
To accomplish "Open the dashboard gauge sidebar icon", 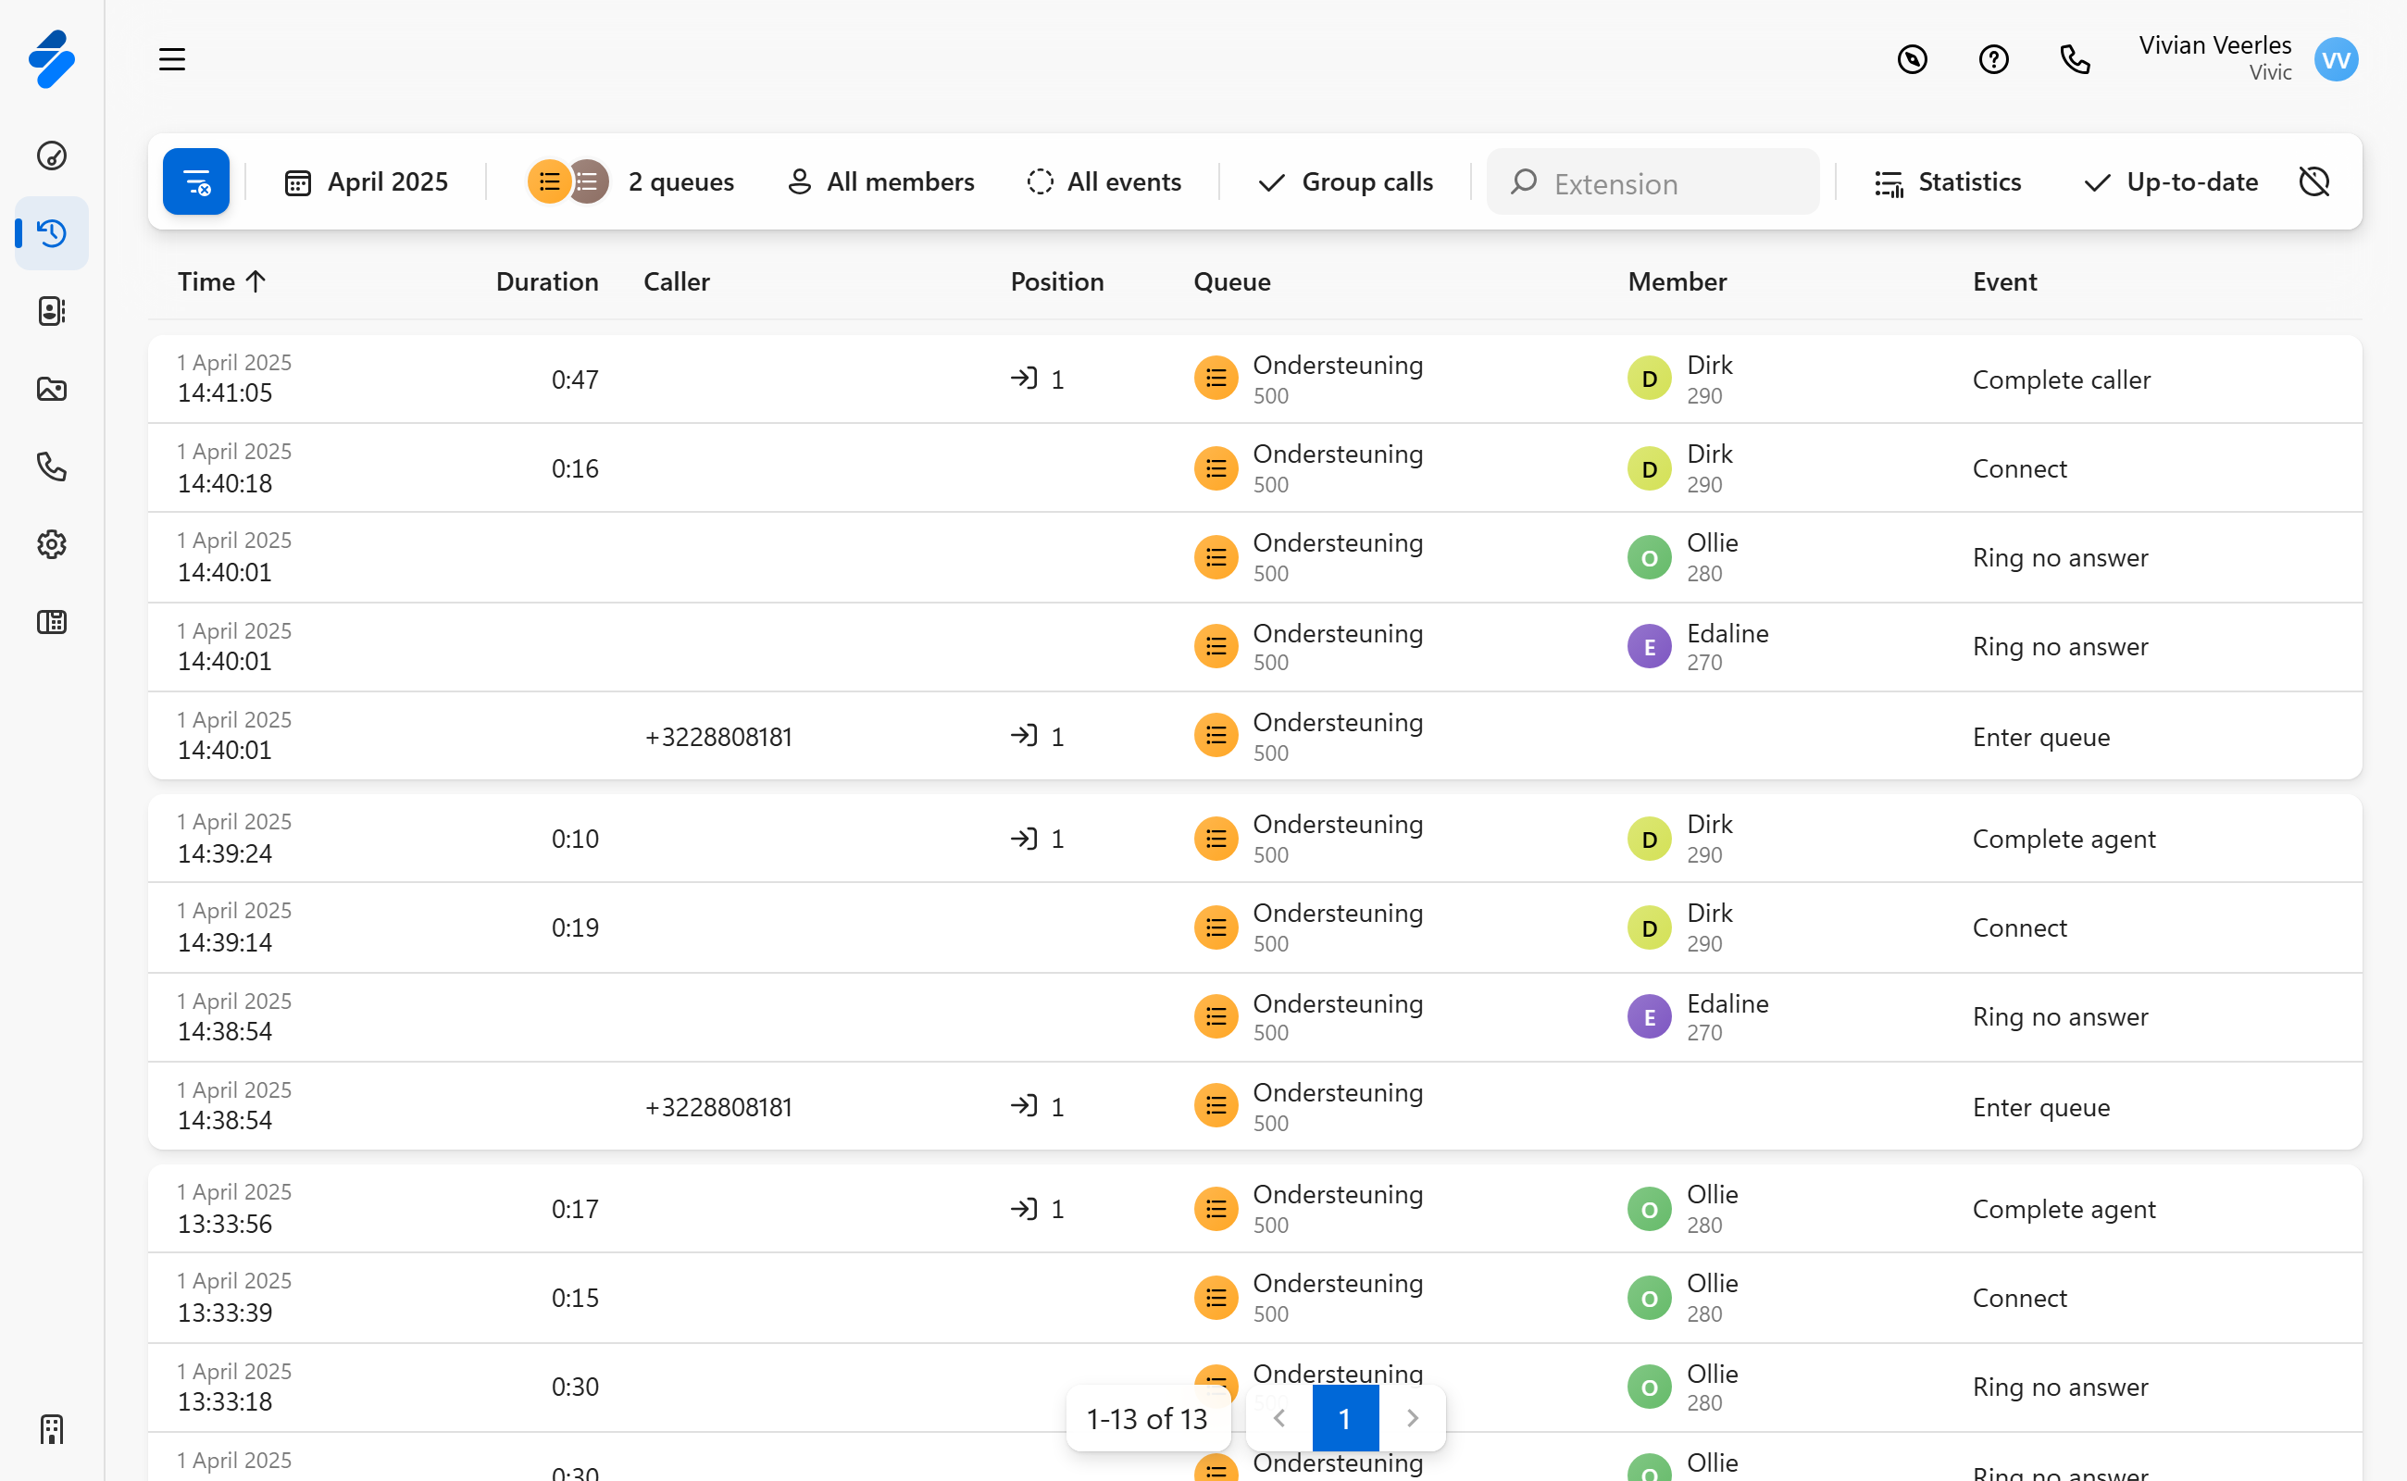I will pos(52,156).
